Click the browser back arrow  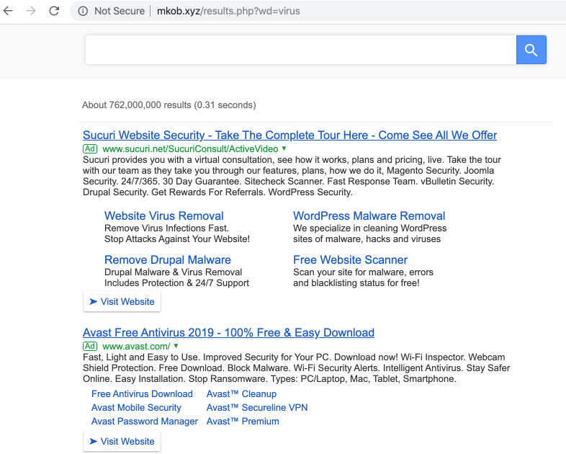tap(9, 11)
